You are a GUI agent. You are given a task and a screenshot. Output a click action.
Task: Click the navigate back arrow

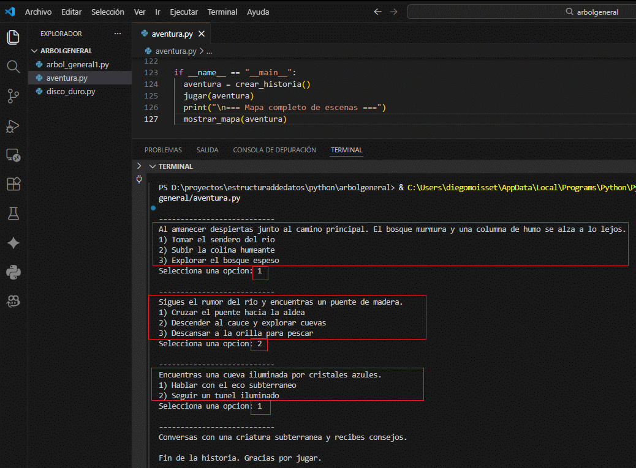tap(377, 12)
